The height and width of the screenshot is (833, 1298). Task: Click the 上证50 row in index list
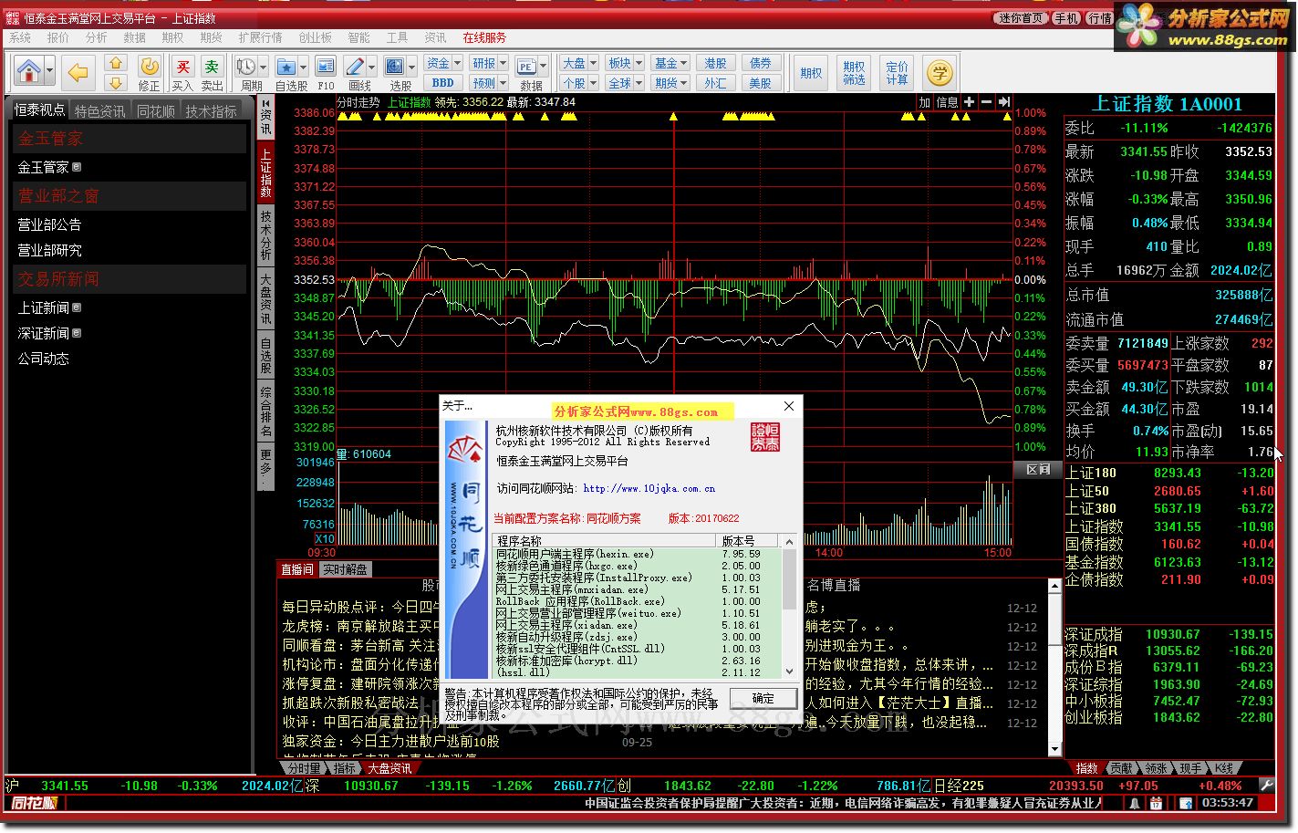click(1169, 491)
